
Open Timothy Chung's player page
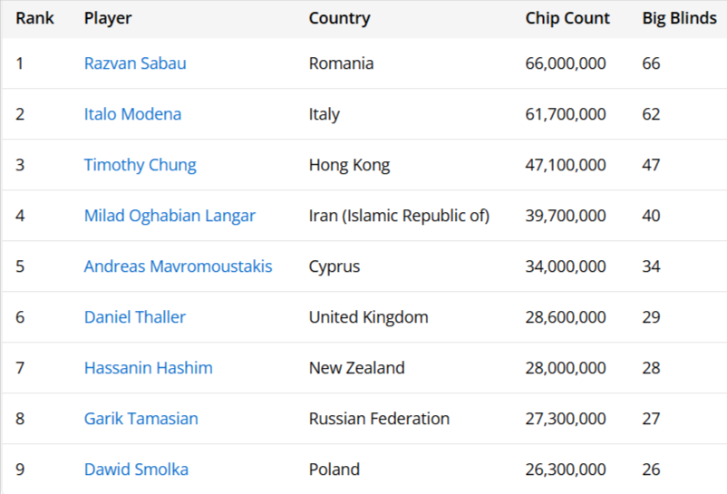(140, 165)
